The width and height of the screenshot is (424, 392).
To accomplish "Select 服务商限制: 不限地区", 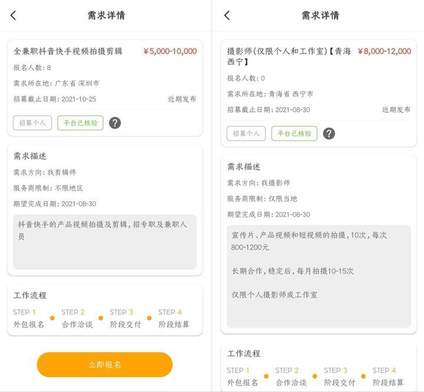I will click(48, 188).
